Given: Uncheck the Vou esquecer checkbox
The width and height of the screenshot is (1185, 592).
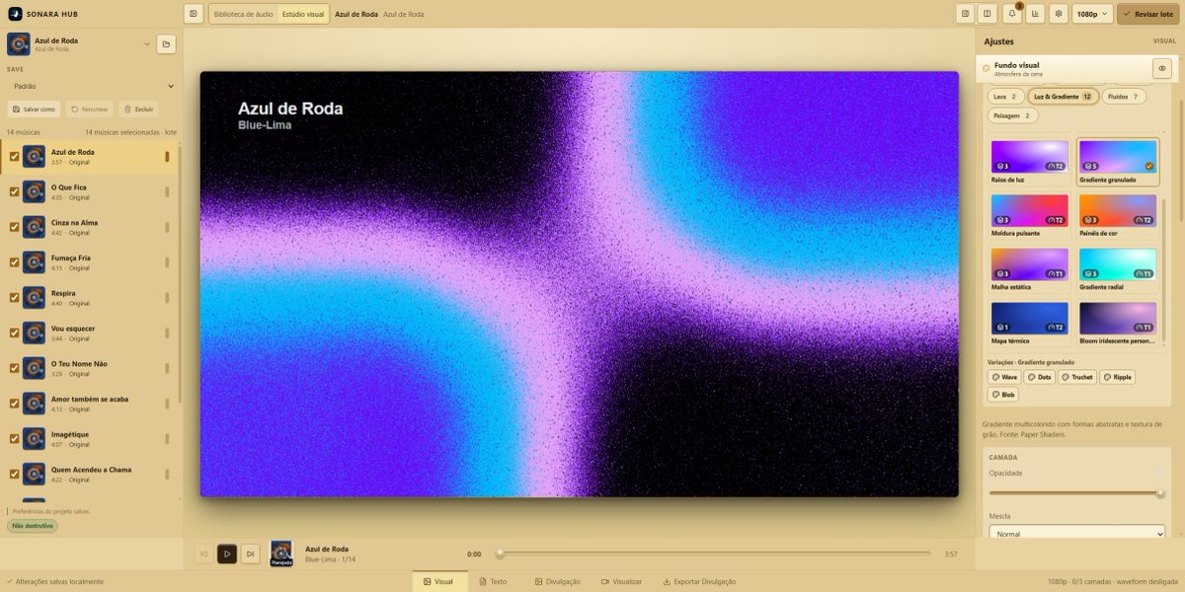Looking at the screenshot, I should click(x=14, y=333).
